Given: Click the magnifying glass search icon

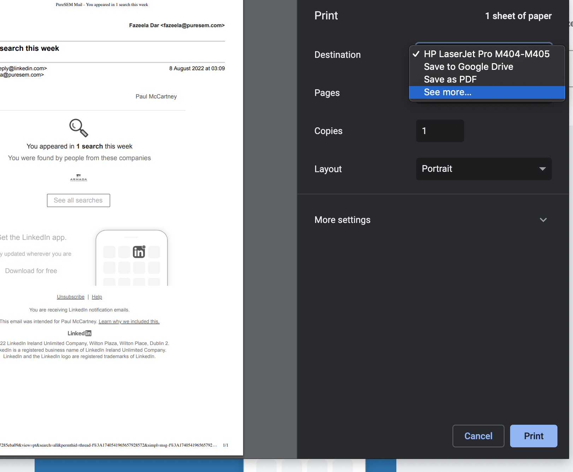Looking at the screenshot, I should tap(79, 128).
